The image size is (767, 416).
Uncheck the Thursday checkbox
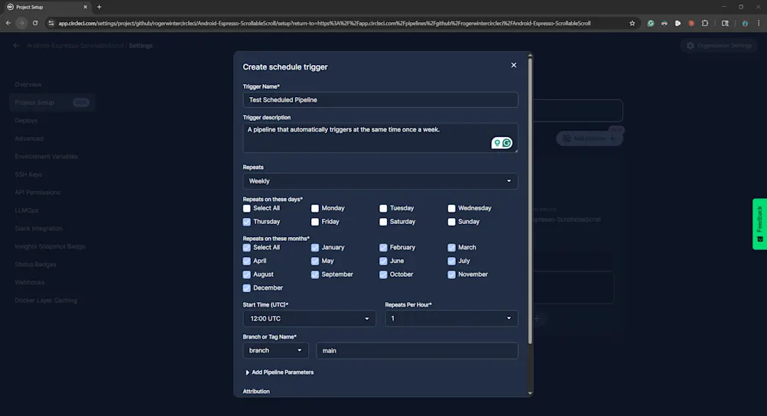246,222
